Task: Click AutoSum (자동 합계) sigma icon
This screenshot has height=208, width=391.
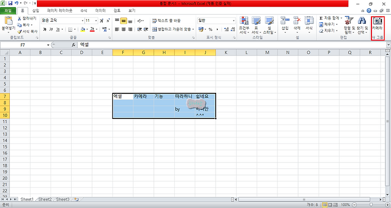Action: 321,18
